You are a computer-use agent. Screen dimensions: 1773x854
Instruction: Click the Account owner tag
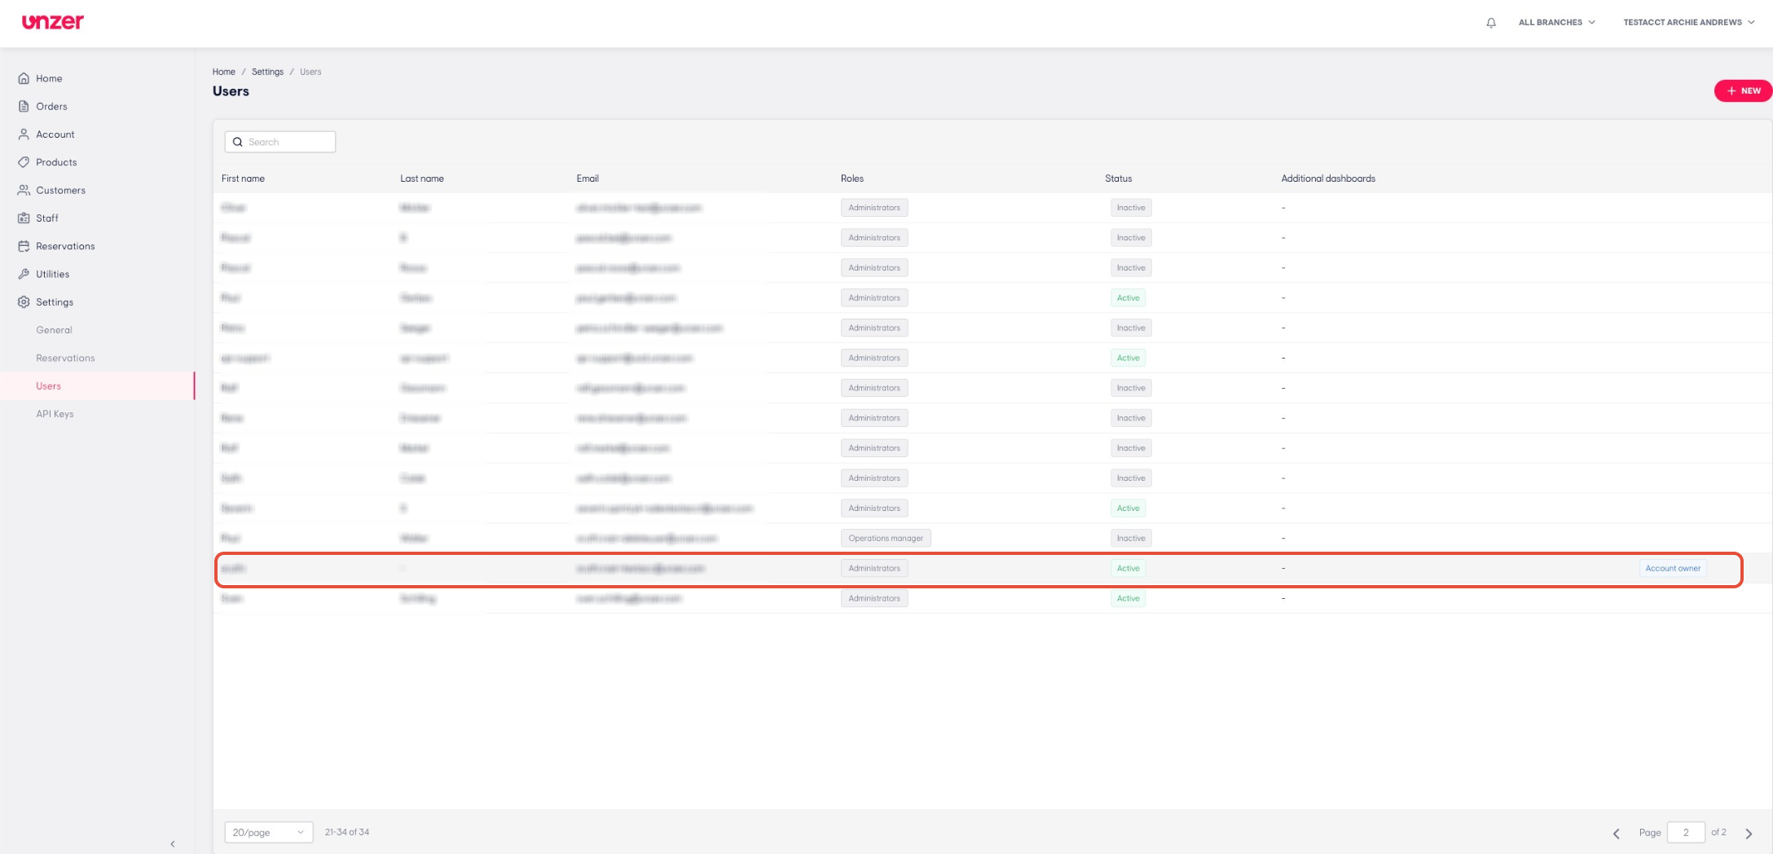1673,568
